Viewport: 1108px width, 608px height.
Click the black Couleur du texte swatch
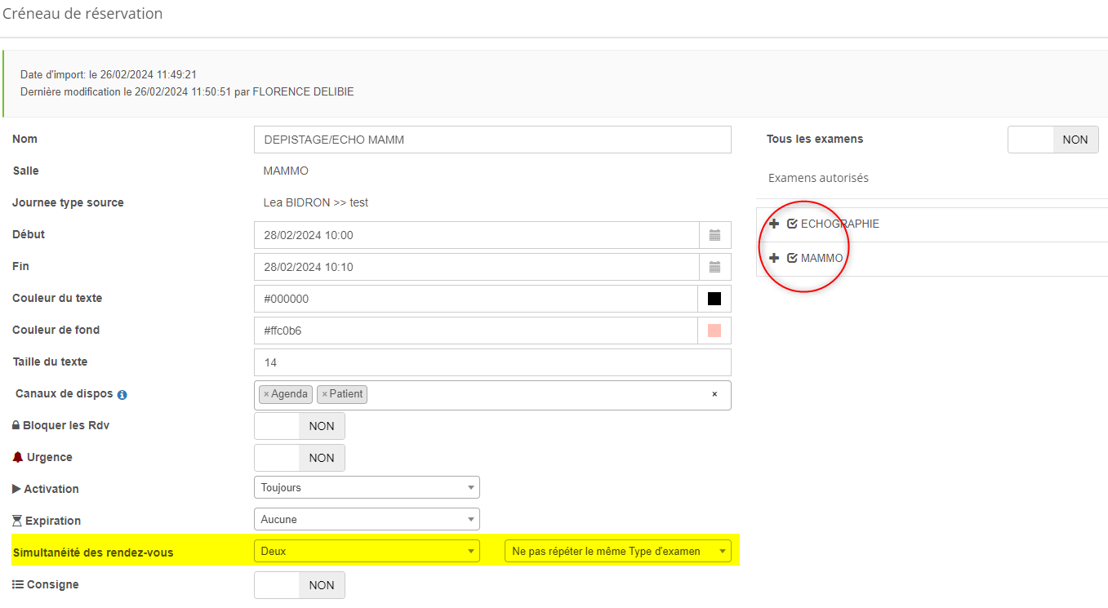(714, 299)
